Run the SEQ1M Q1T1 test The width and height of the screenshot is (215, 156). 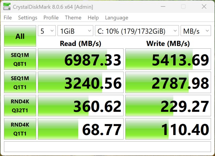pos(20,82)
